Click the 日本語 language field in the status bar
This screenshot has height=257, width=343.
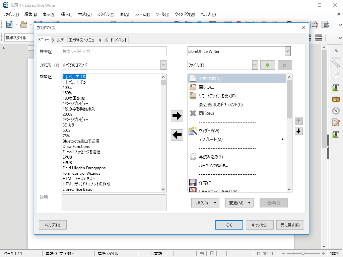(156, 254)
